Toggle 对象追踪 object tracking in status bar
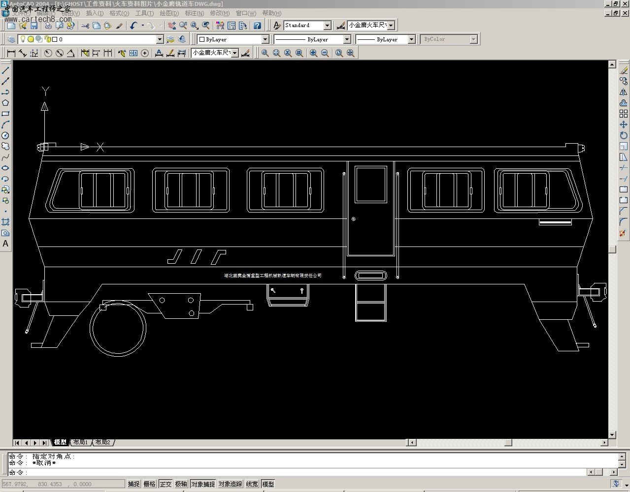Screen dimensions: 630x492 coord(231,484)
